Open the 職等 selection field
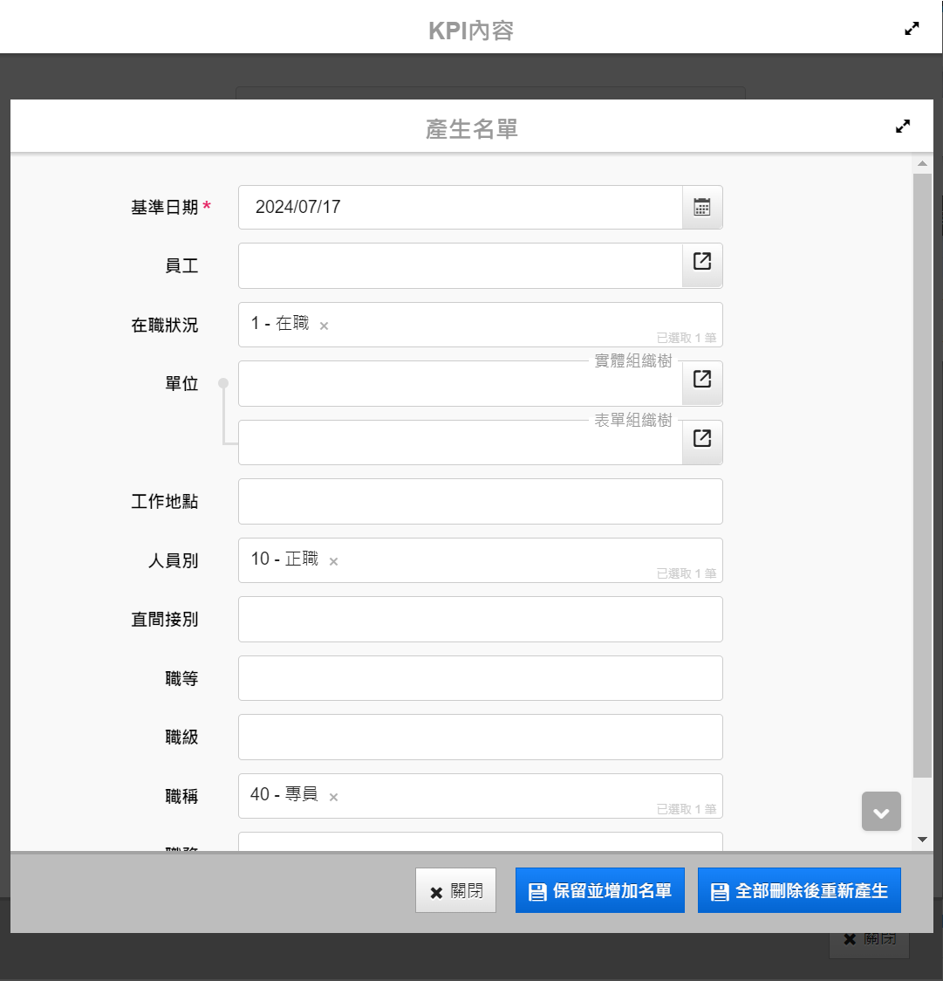943x981 pixels. pyautogui.click(x=480, y=678)
